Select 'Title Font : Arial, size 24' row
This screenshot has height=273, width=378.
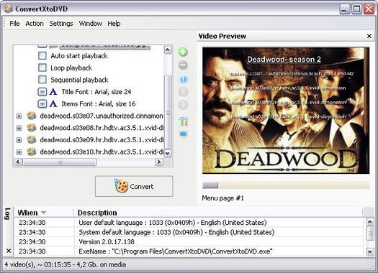[x=96, y=92]
